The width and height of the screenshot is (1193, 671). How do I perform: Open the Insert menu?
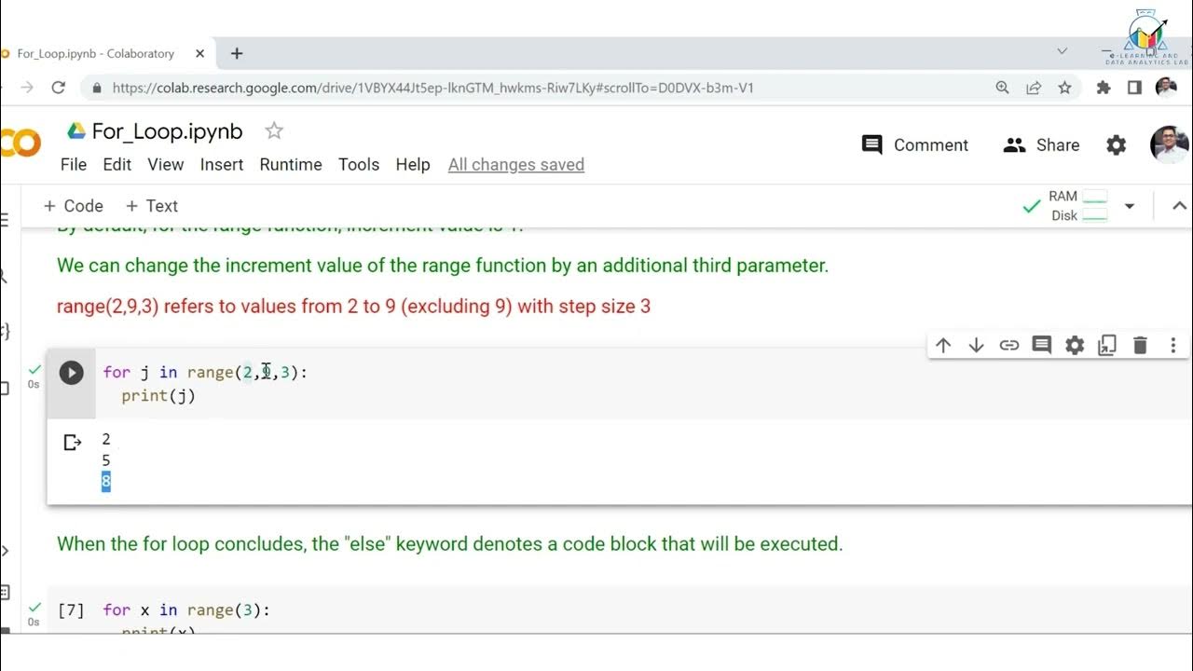click(x=222, y=165)
